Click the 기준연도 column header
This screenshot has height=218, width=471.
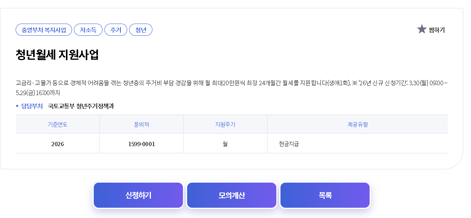(58, 124)
